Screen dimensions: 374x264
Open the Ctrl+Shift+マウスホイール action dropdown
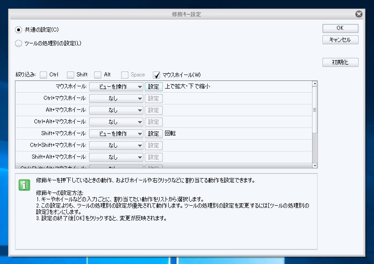[x=116, y=146]
